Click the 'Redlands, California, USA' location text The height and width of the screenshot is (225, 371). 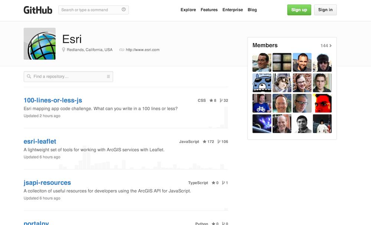point(89,50)
